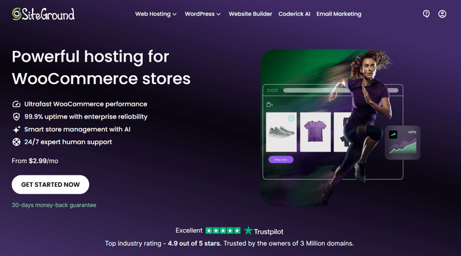The width and height of the screenshot is (461, 256).
Task: Click the 'Excellent' rating text
Action: [x=188, y=230]
